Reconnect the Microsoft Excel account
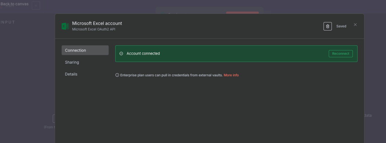 coord(340,54)
